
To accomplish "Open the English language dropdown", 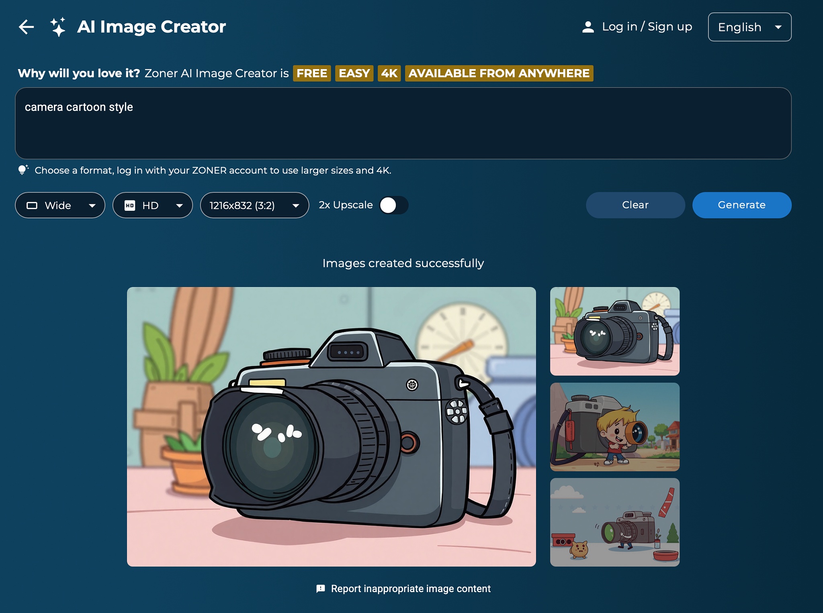I will tap(749, 27).
